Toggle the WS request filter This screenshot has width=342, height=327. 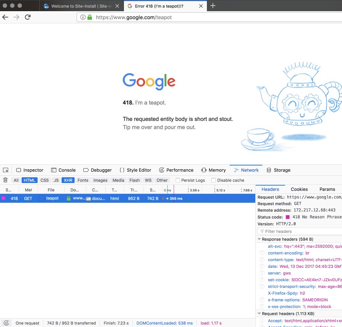point(148,180)
